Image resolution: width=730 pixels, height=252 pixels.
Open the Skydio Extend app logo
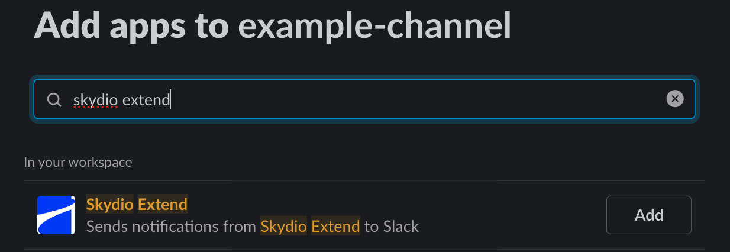tap(56, 215)
